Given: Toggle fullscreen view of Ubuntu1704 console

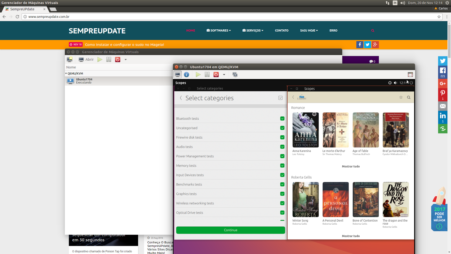Looking at the screenshot, I should (x=410, y=75).
